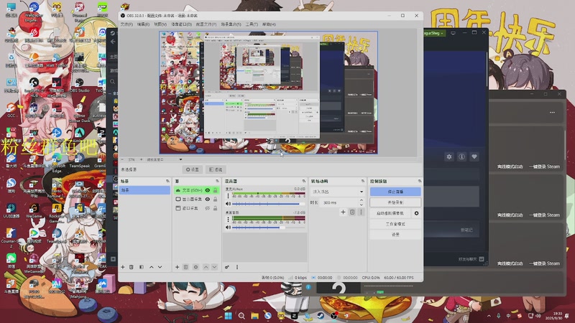This screenshot has width=575, height=323.
Task: Add a new source with plus icon
Action: pos(177,267)
